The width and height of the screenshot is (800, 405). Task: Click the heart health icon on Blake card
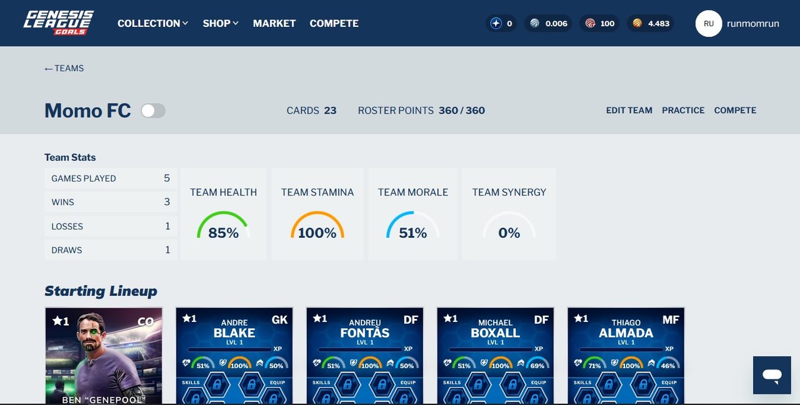pyautogui.click(x=186, y=363)
